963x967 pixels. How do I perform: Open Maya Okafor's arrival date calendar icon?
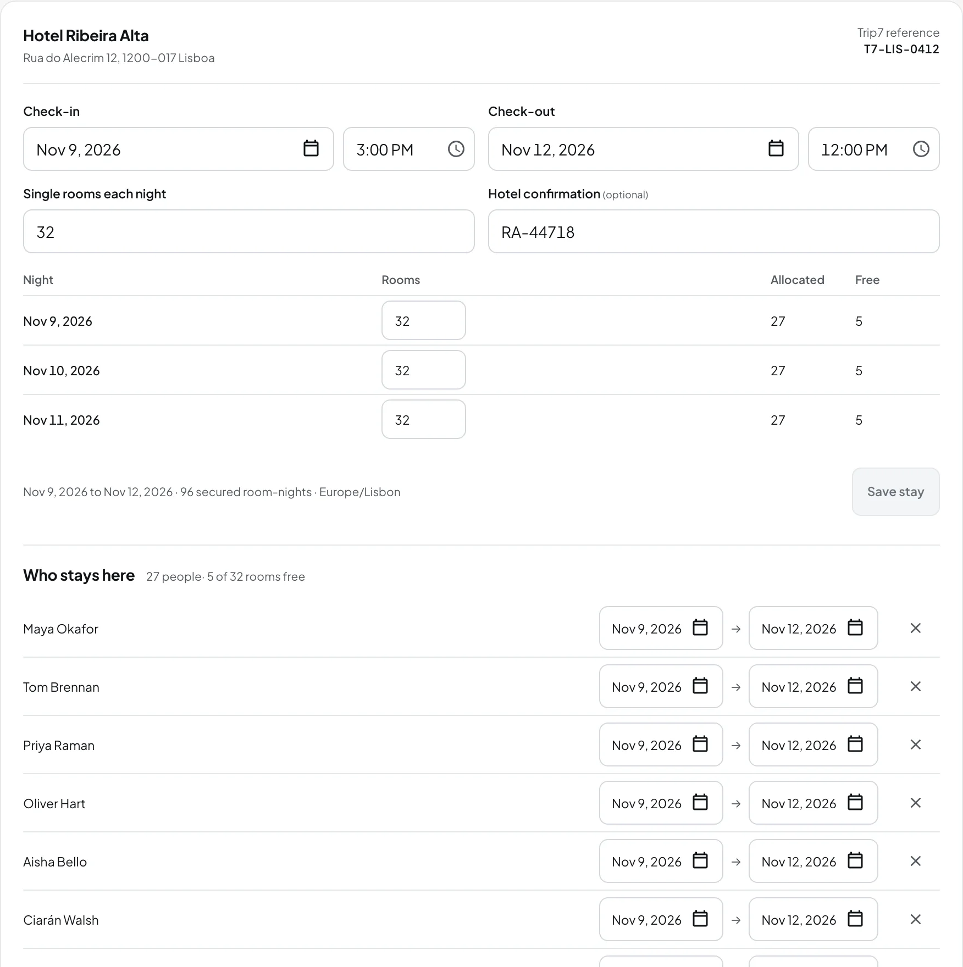700,627
